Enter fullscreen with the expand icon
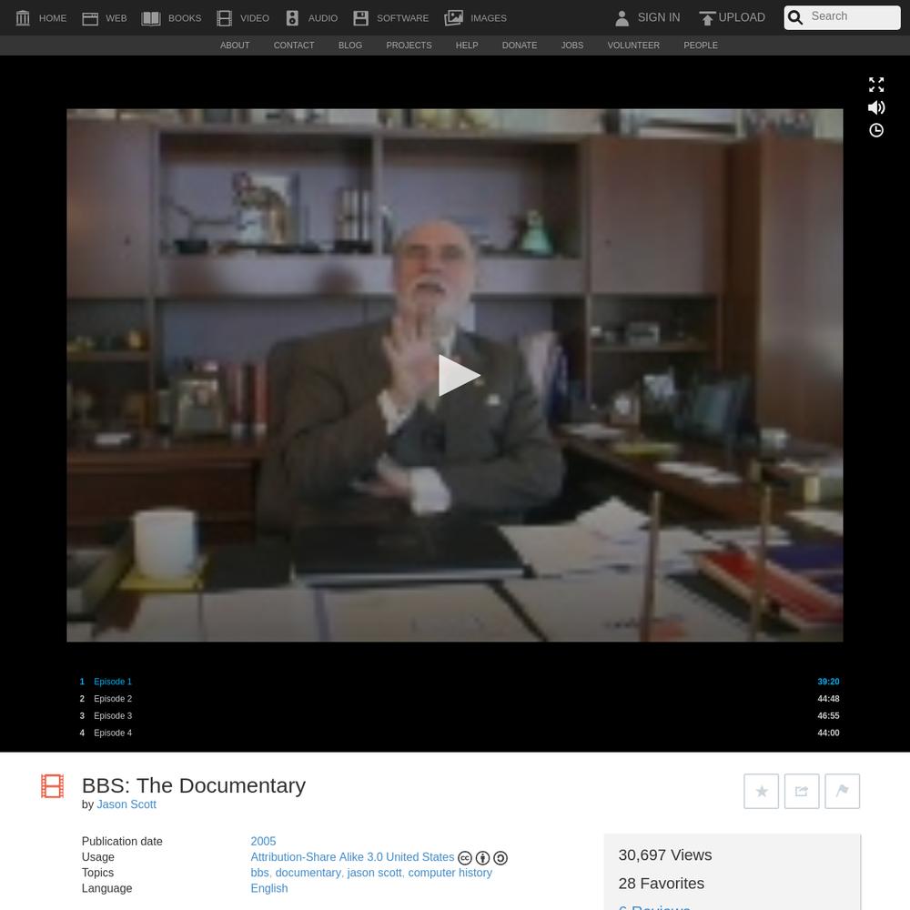Viewport: 910px width, 910px height. 876,85
